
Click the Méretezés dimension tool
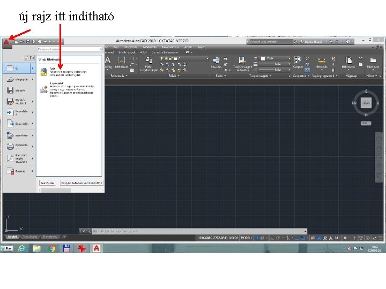pos(121,63)
